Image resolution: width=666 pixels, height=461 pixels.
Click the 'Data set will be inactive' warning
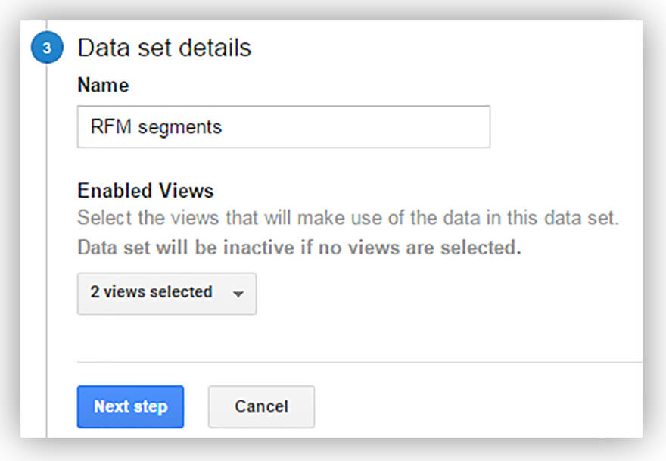tap(299, 248)
